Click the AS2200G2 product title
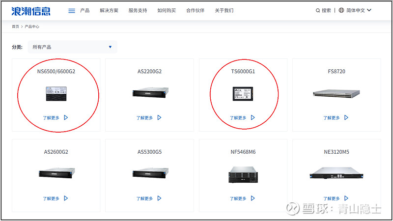This screenshot has width=393, height=221. (149, 71)
